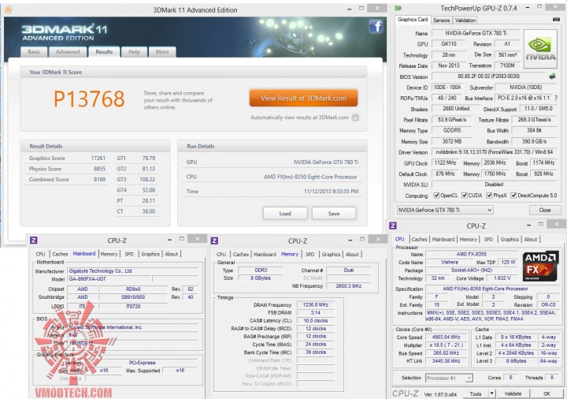Viewport: 567px width, 399px height.
Task: Click motherboard model GA-990FXA-UD7 field
Action: tap(109, 279)
